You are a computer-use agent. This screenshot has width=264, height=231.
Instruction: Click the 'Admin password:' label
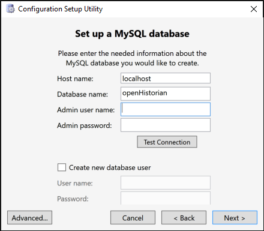coord(85,125)
